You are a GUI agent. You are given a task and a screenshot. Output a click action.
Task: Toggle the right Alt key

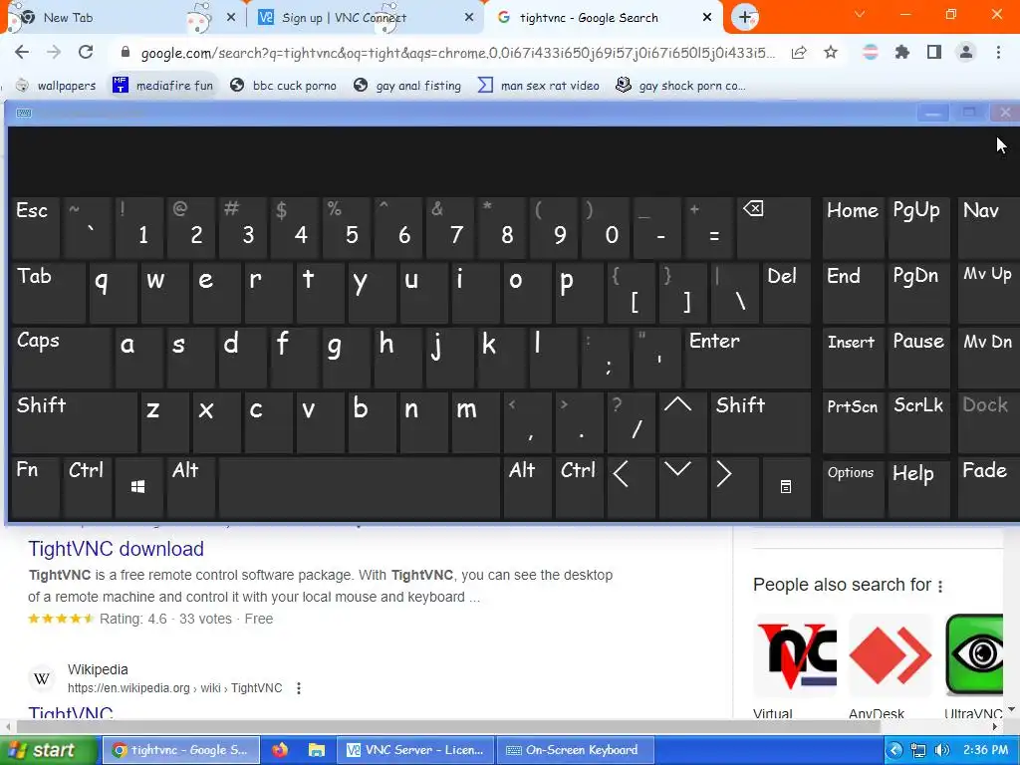pos(528,487)
